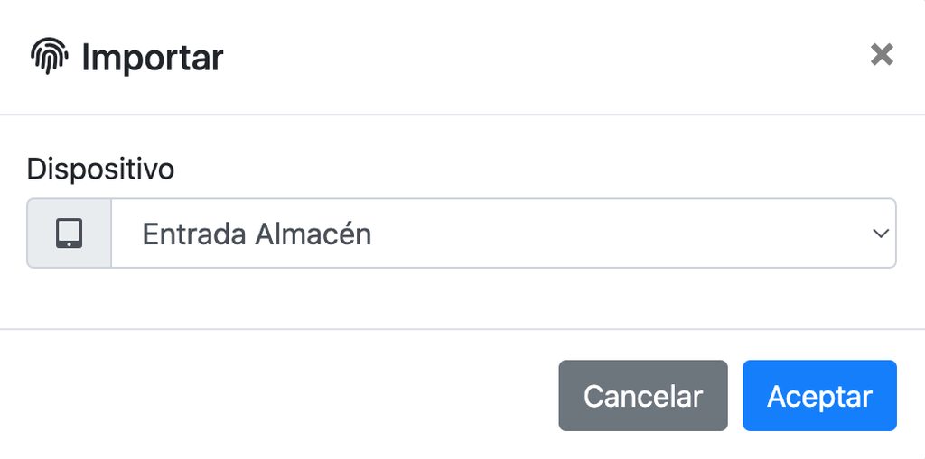This screenshot has width=925, height=459.
Task: Click the Importar heading text
Action: tap(152, 58)
